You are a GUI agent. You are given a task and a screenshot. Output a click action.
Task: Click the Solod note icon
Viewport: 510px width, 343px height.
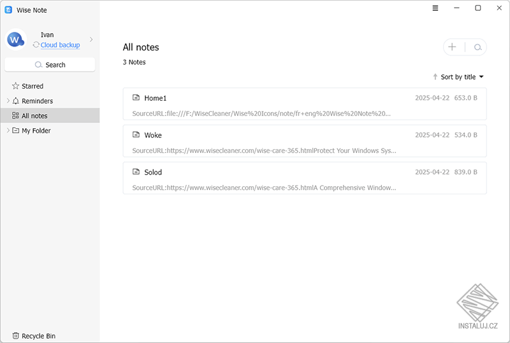[x=136, y=171]
